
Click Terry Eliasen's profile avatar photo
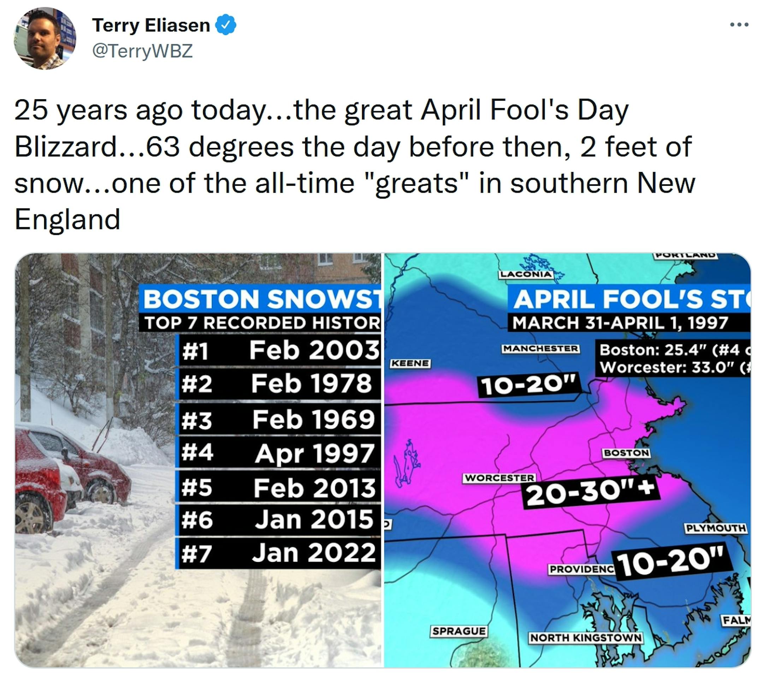(x=45, y=39)
